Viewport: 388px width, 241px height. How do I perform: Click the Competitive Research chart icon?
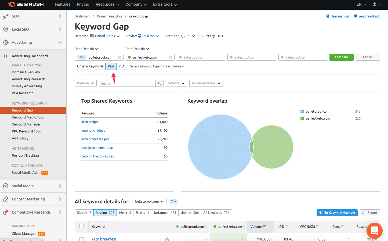[6, 212]
